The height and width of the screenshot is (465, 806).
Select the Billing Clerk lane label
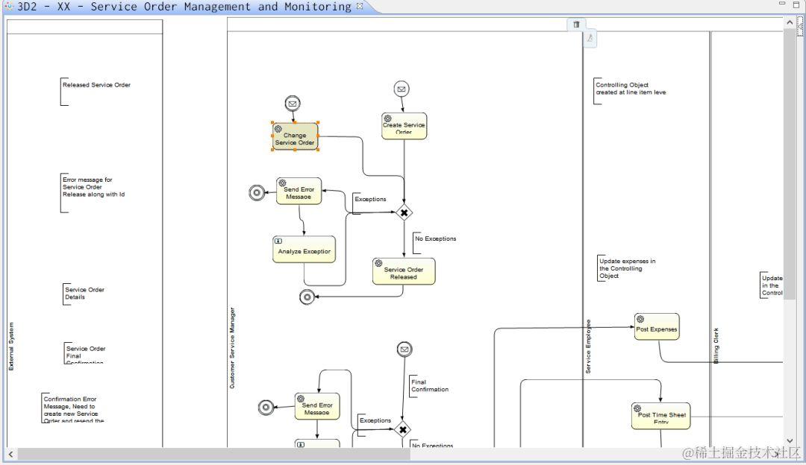[716, 346]
